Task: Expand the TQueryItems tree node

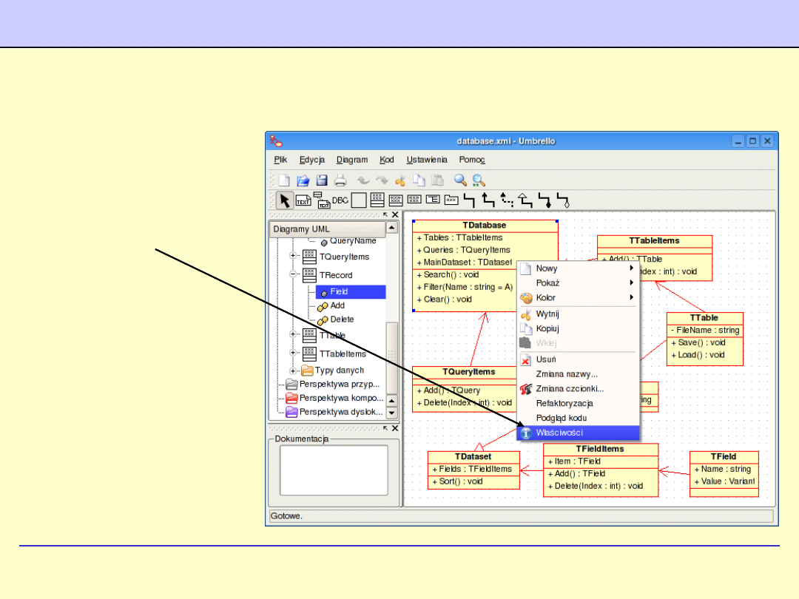Action: point(293,256)
